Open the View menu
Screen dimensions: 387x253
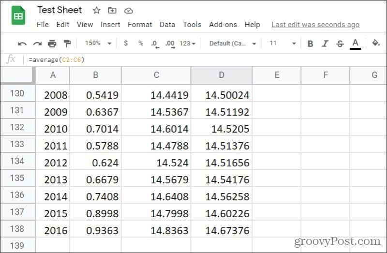pyautogui.click(x=85, y=25)
